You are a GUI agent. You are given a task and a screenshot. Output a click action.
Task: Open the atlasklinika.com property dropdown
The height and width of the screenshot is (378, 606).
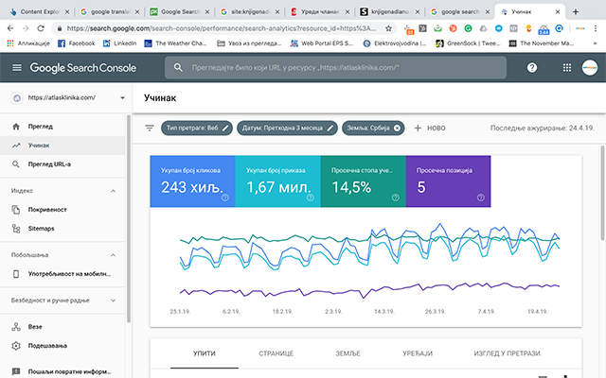click(122, 98)
